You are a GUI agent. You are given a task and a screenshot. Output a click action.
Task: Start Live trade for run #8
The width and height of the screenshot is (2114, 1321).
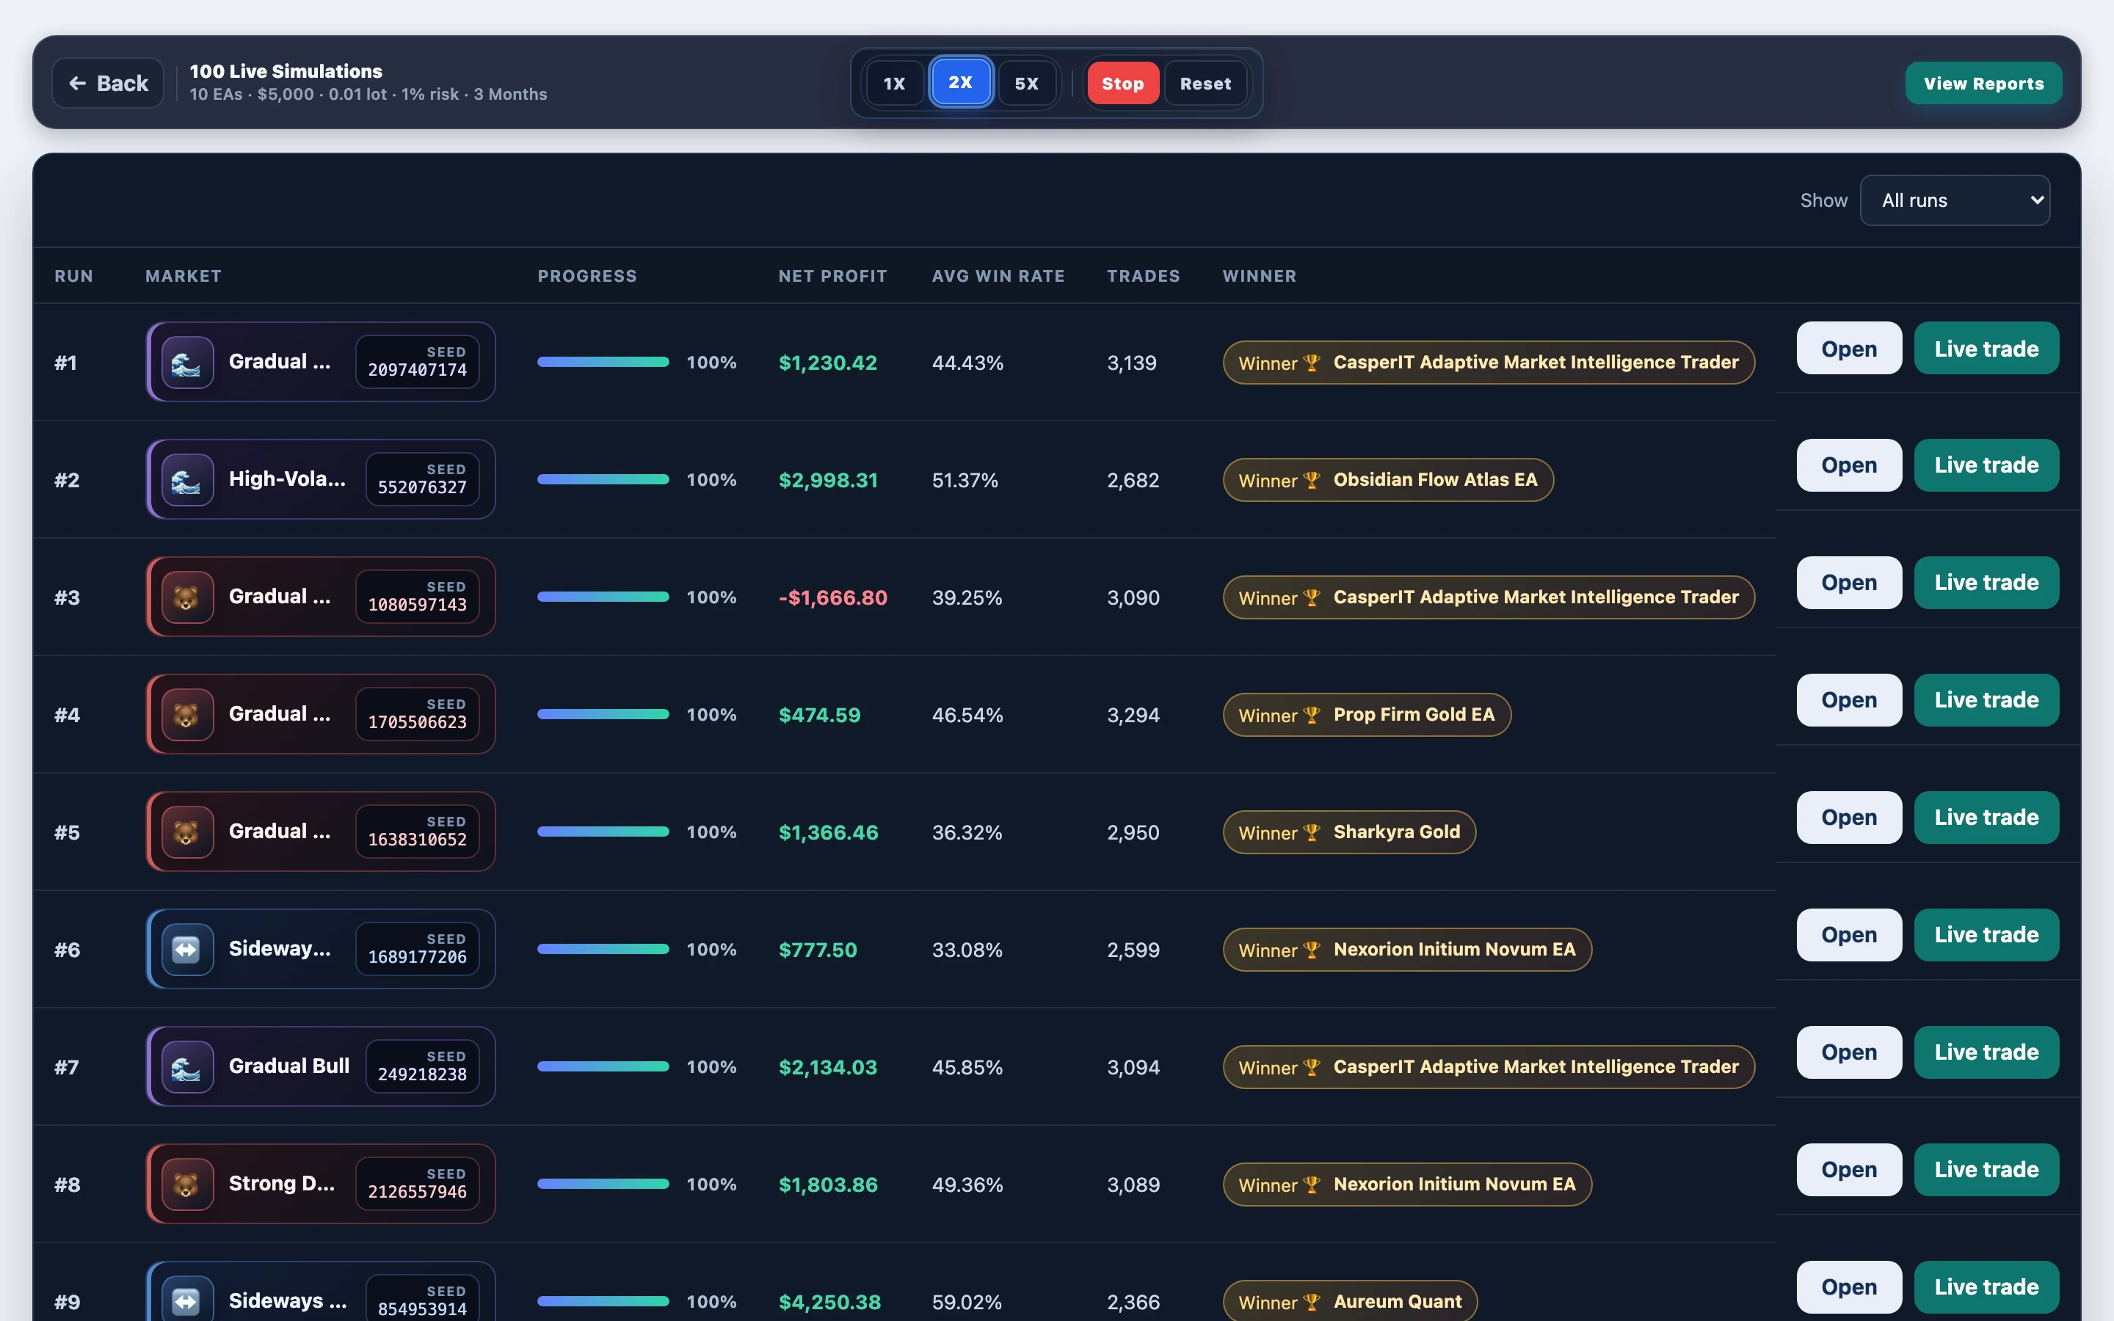[1986, 1169]
